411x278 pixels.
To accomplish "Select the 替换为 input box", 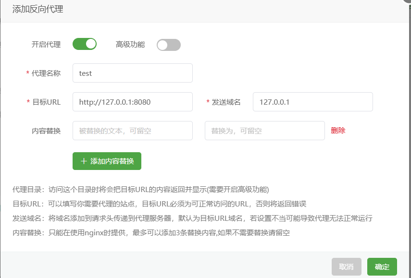I will click(x=264, y=131).
